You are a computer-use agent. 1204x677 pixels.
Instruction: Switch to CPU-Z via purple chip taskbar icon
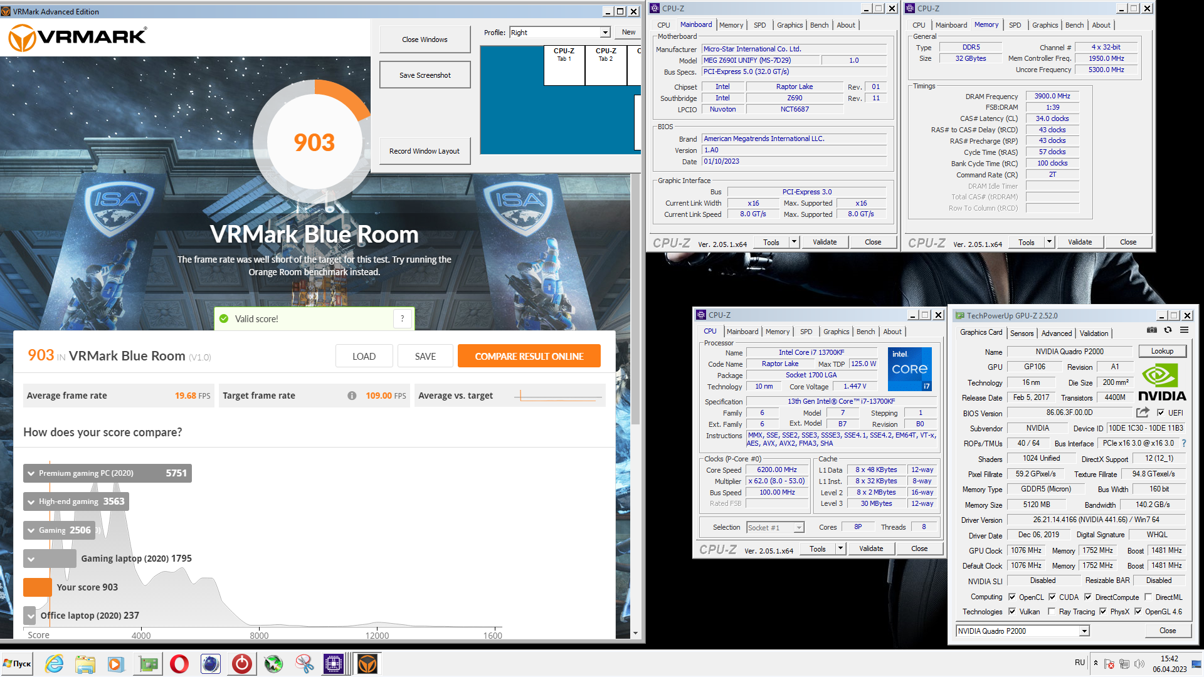pos(334,664)
